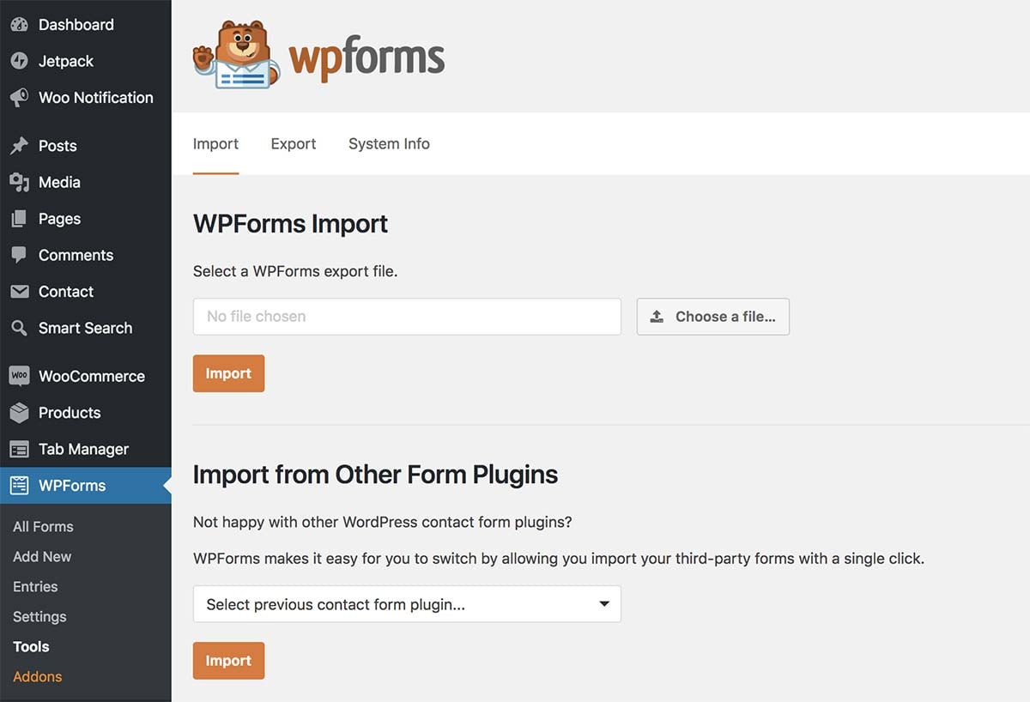Click the Import button under WPForms Import
This screenshot has height=702, width=1030.
coord(228,373)
